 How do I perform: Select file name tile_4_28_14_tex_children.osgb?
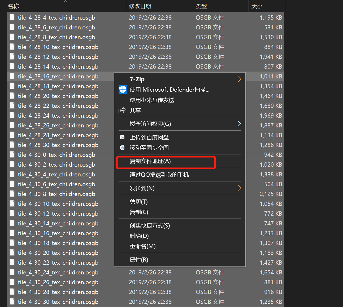pyautogui.click(x=58, y=67)
